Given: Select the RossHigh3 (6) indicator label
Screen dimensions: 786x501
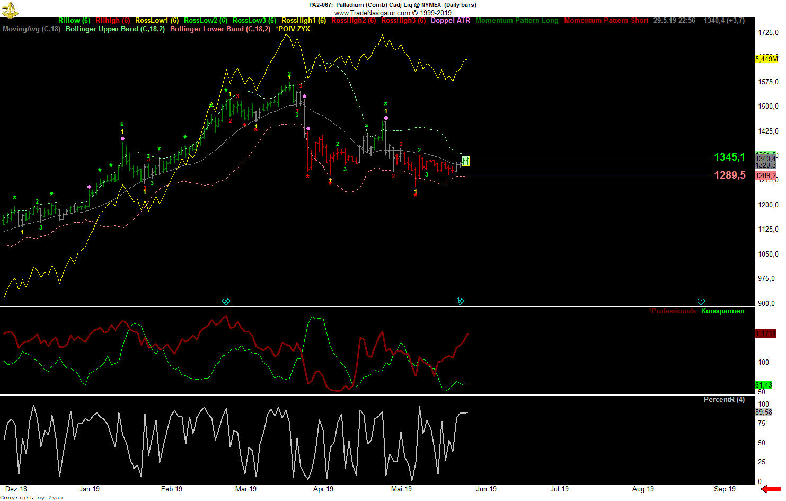Looking at the screenshot, I should point(403,21).
